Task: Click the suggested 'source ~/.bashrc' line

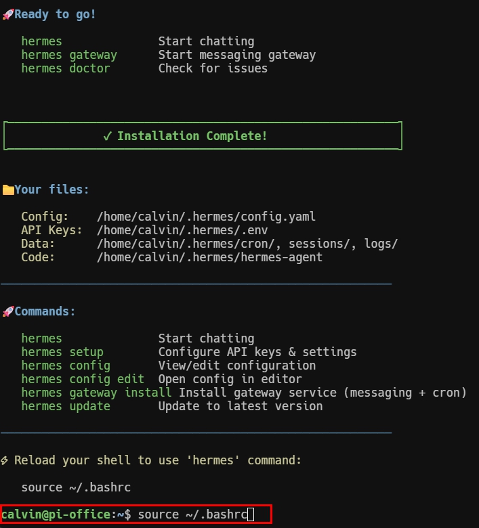Action: click(76, 487)
